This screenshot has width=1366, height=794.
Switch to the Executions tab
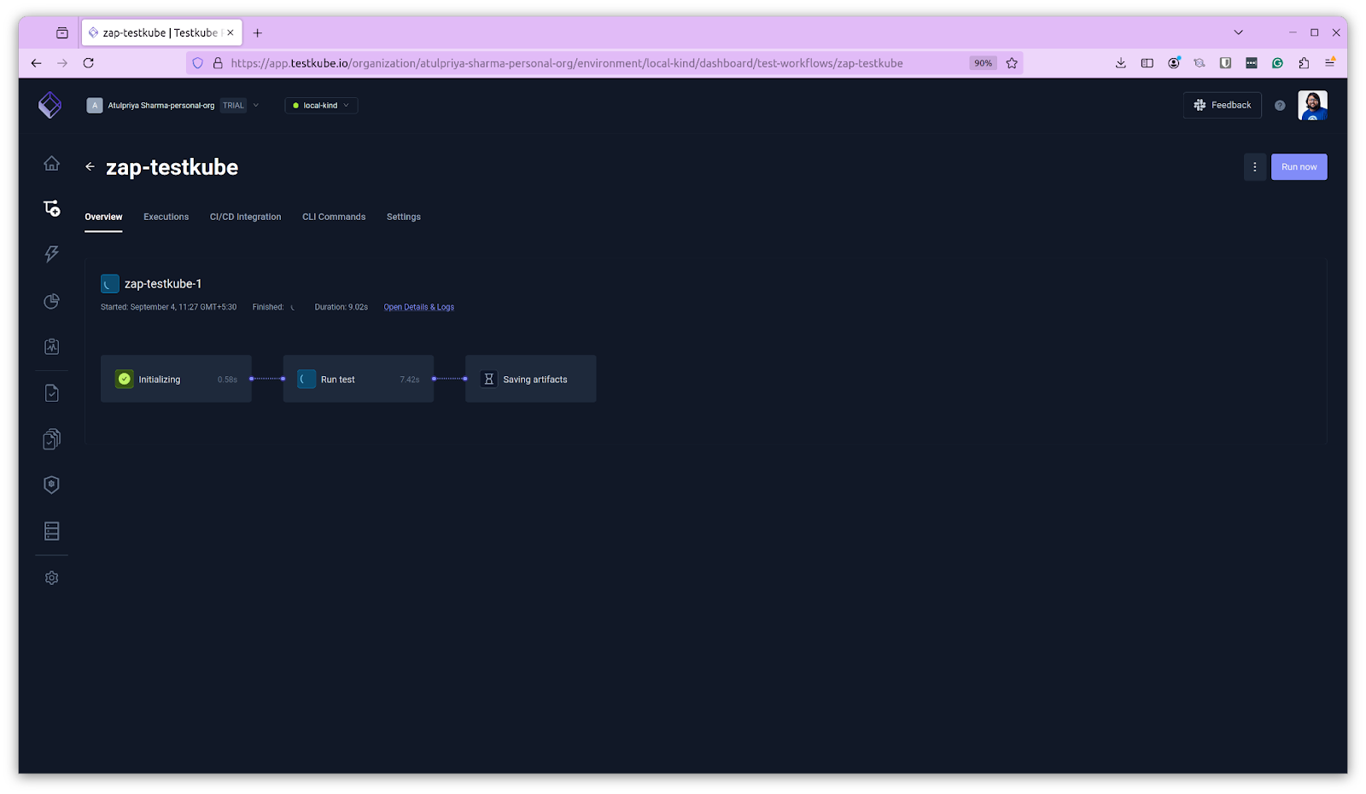coord(166,217)
